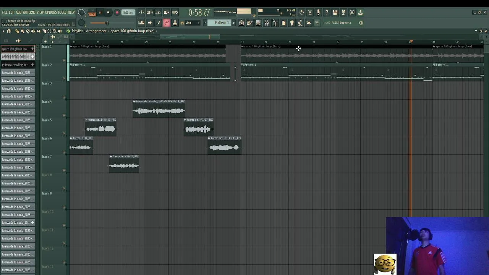Open pattern options arrow left of Pattern 1
The image size is (489, 275).
point(205,23)
